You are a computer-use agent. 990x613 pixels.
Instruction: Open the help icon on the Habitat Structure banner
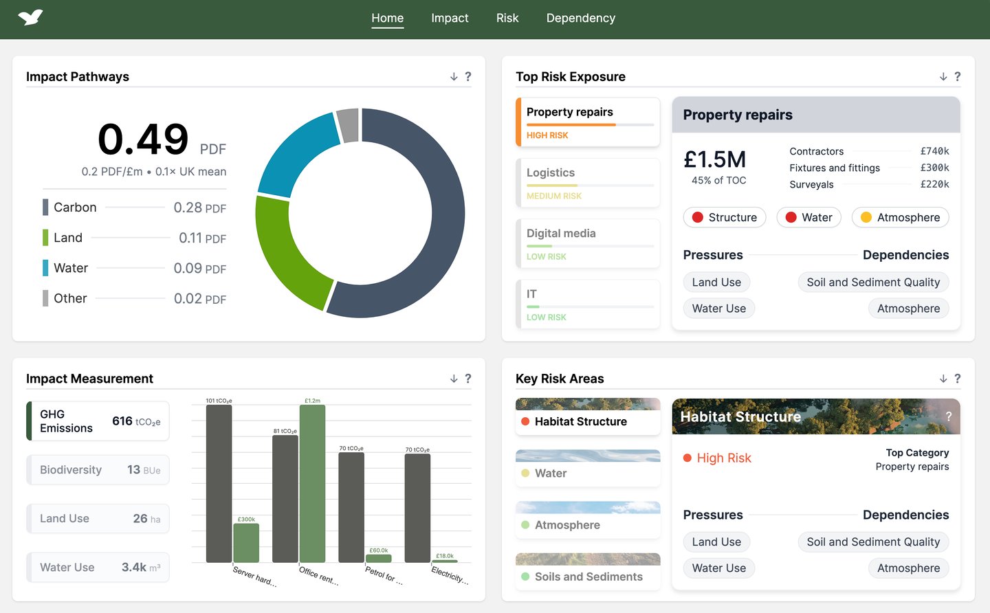[949, 416]
